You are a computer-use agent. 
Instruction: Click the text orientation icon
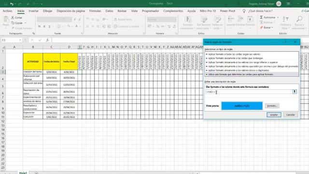click(x=104, y=19)
